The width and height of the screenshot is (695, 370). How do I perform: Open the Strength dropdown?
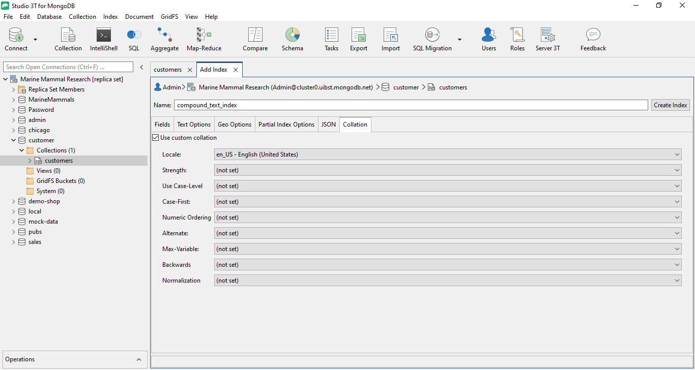(677, 170)
